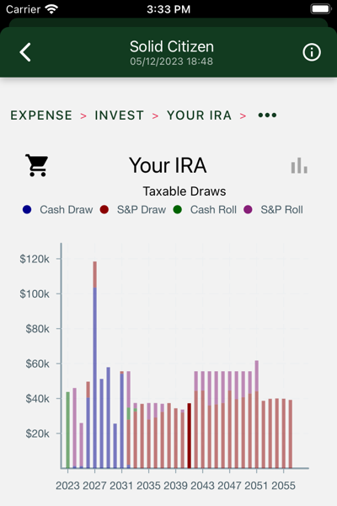
Task: Go to EXPENSE breadcrumb
Action: tap(41, 116)
